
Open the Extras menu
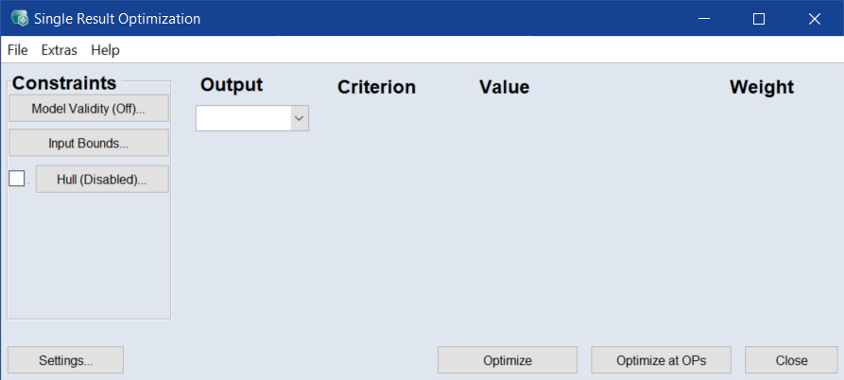tap(59, 50)
